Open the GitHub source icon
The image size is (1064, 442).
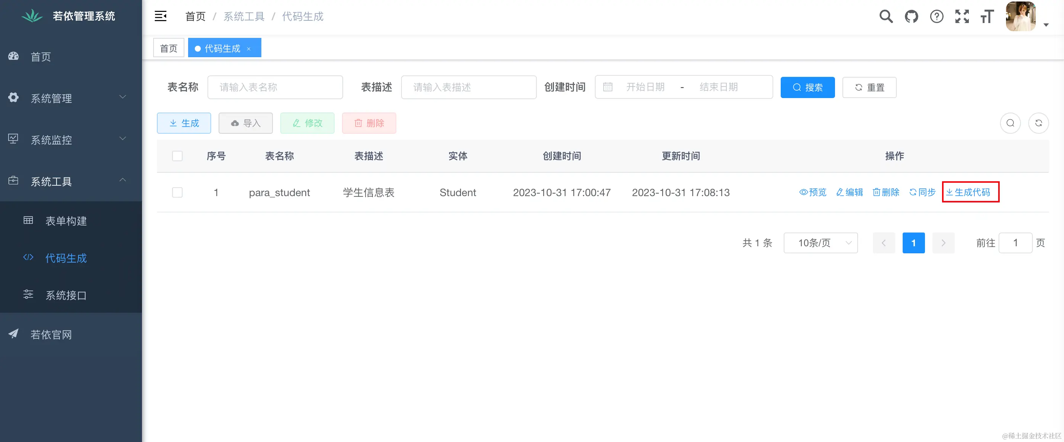[911, 16]
